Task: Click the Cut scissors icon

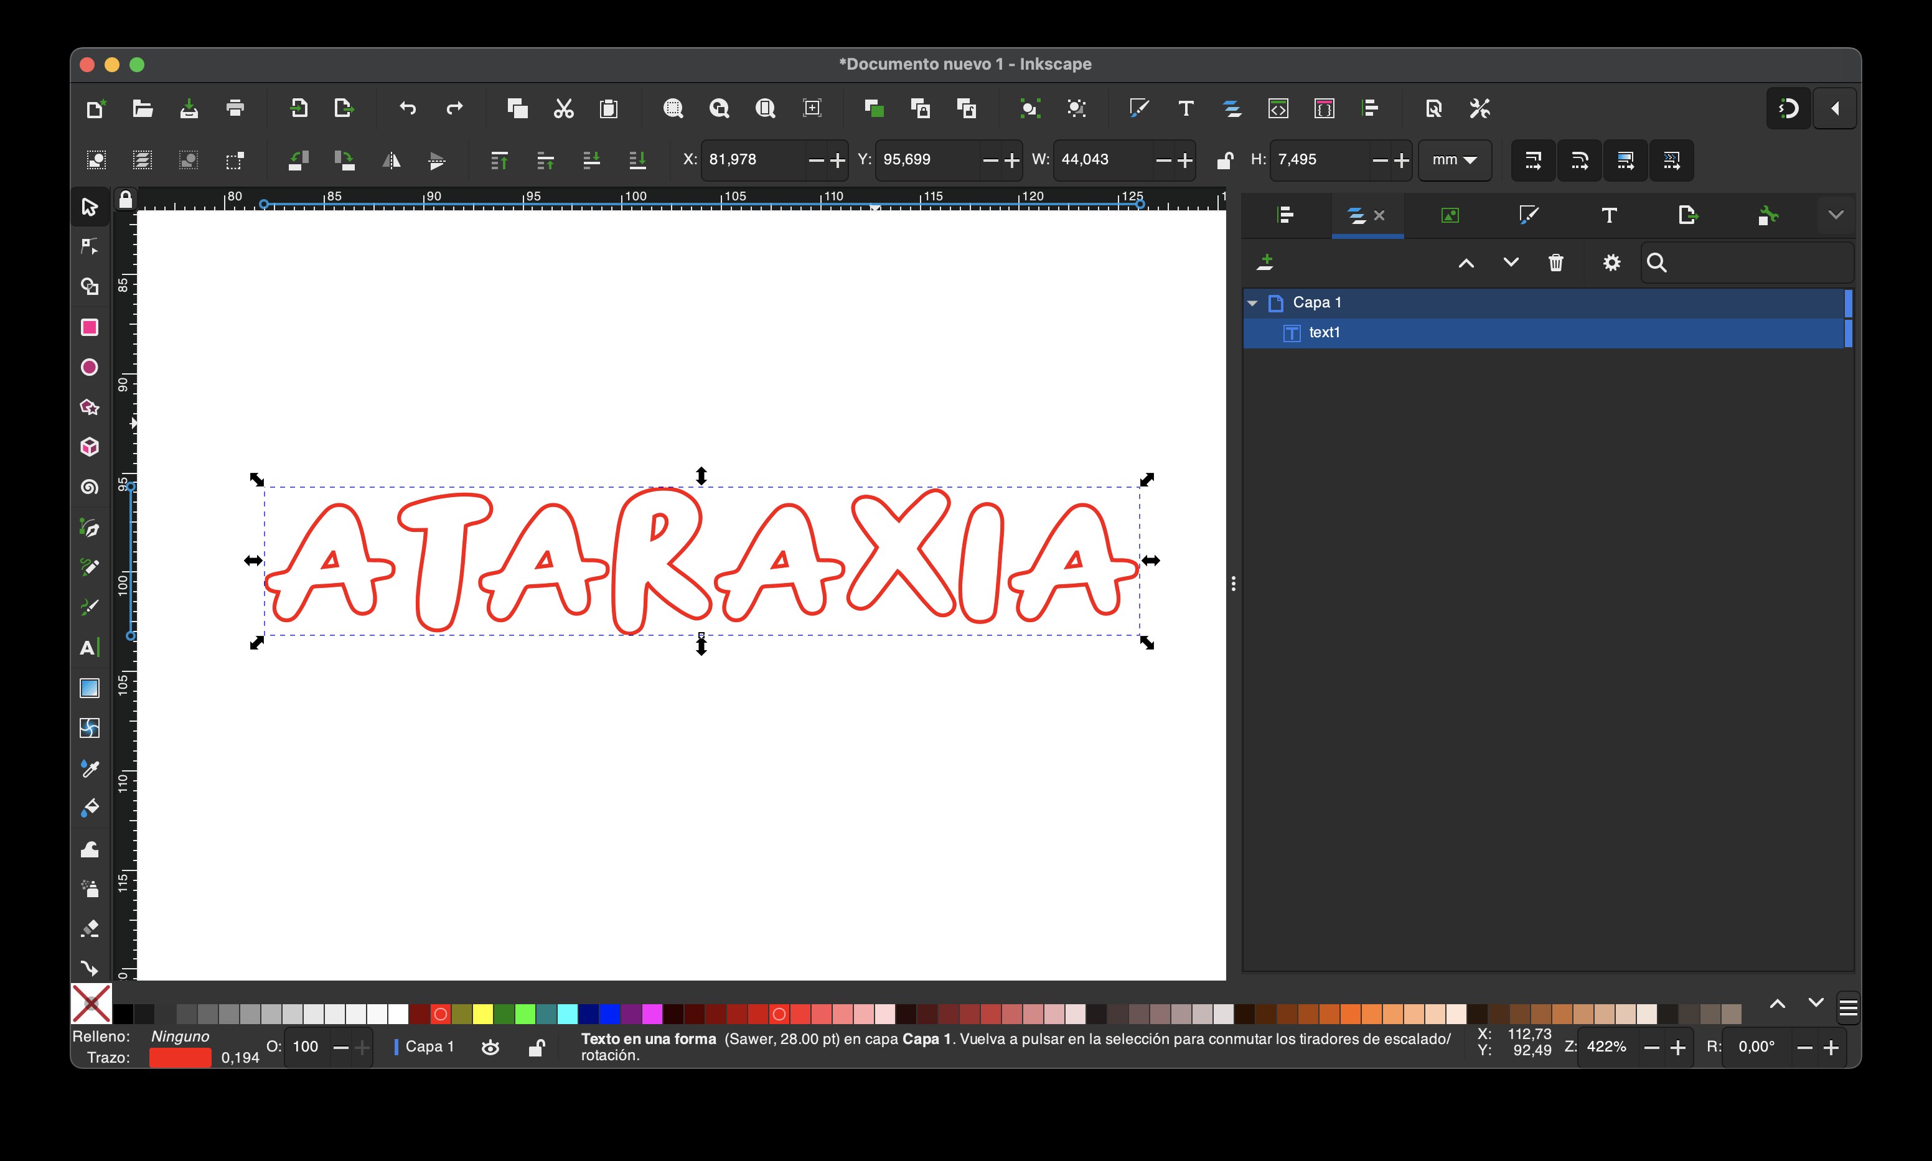Action: point(563,108)
